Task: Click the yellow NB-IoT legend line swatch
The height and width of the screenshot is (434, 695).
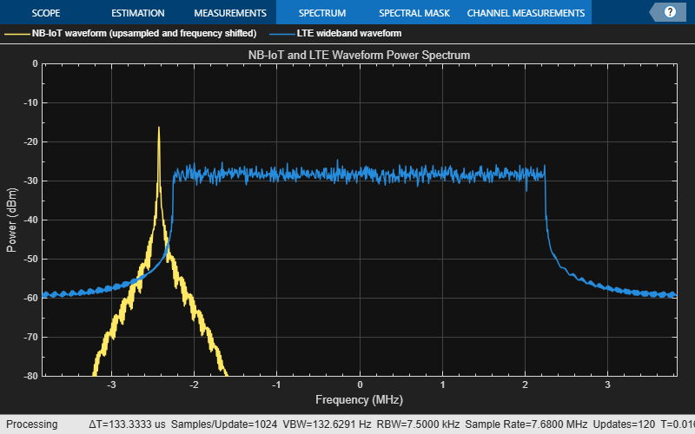Action: [x=16, y=34]
